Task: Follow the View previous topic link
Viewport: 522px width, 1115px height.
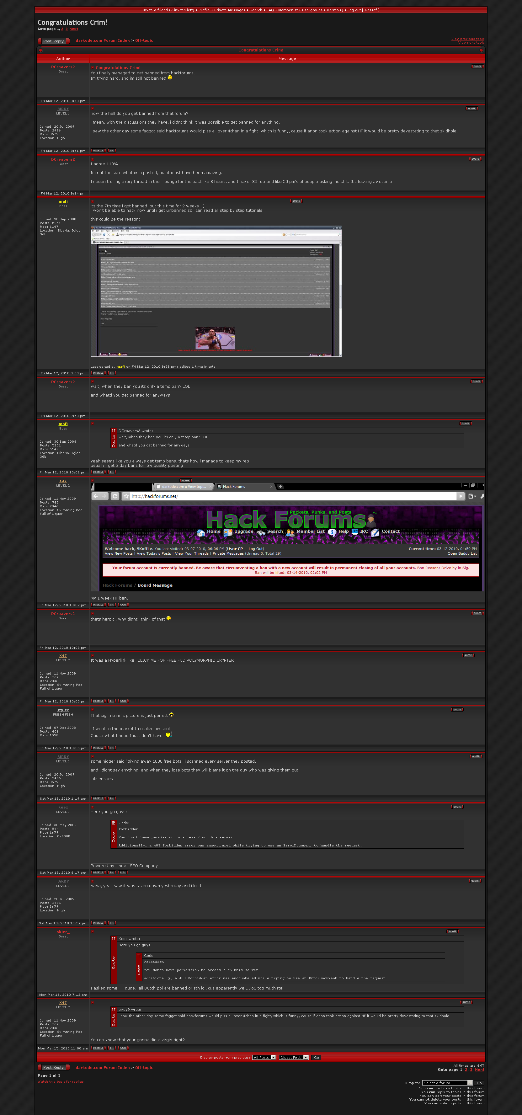Action: (x=467, y=39)
